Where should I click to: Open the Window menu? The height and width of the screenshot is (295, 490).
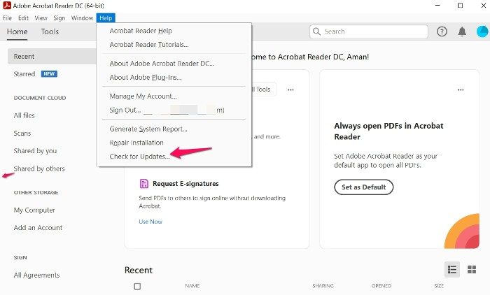click(82, 18)
